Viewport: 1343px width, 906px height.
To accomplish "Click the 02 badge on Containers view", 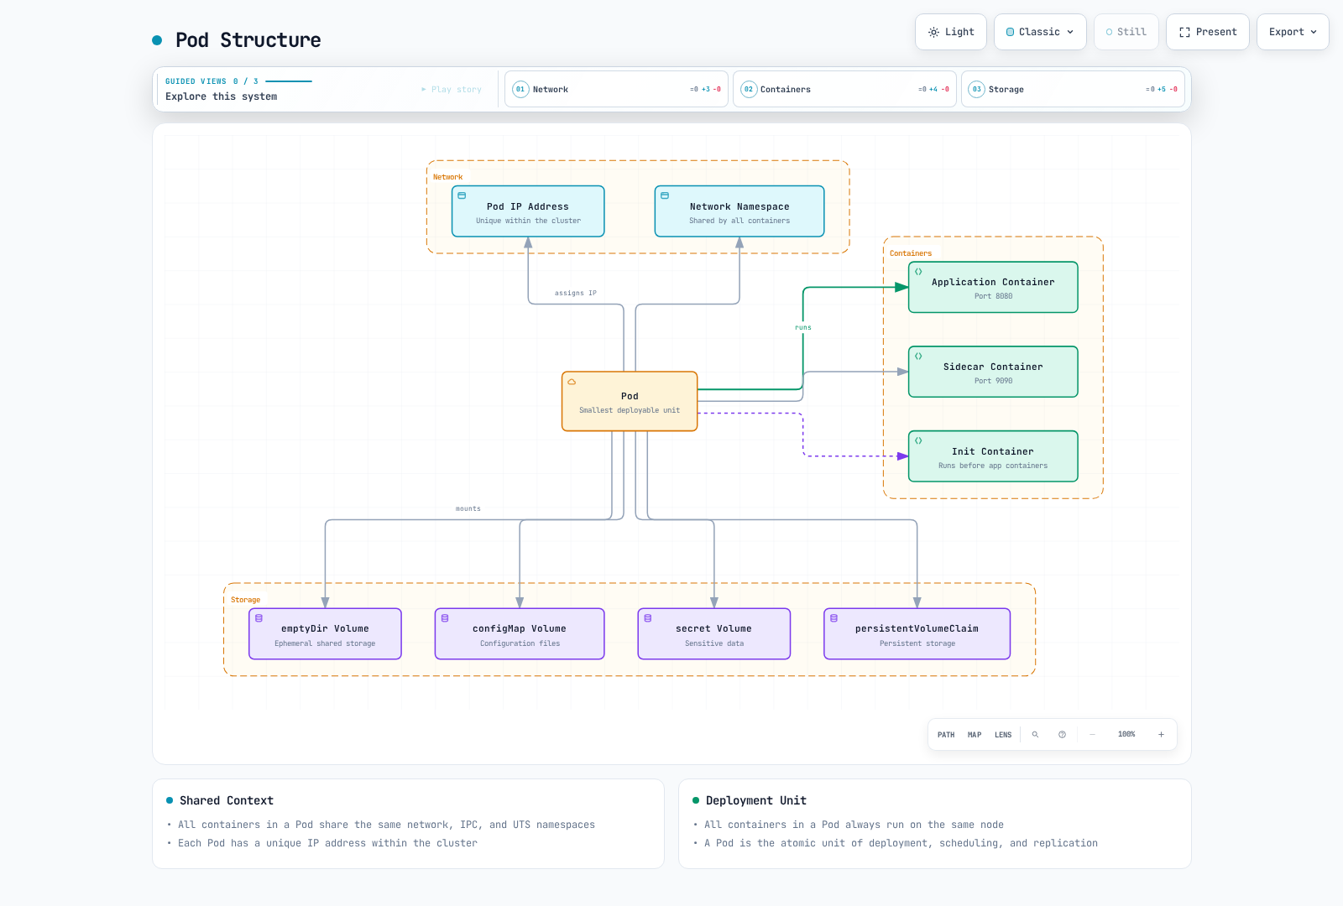I will [749, 89].
